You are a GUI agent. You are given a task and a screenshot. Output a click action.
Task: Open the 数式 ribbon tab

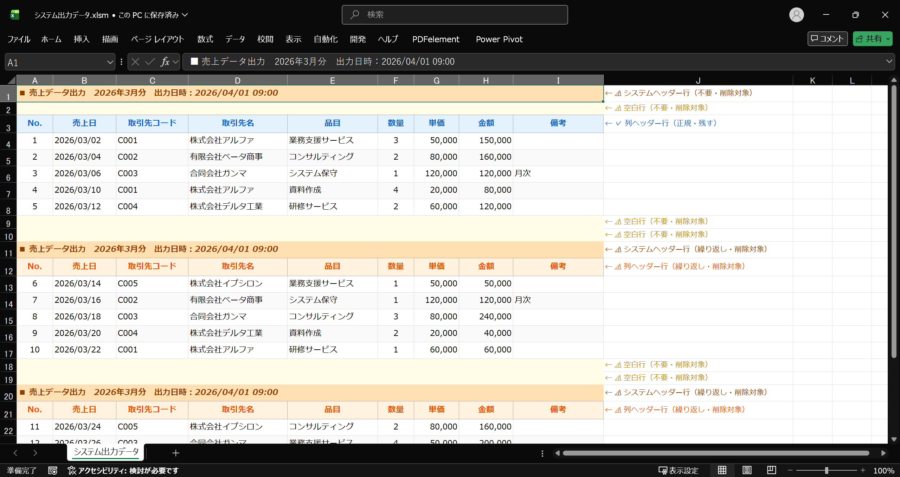coord(205,39)
